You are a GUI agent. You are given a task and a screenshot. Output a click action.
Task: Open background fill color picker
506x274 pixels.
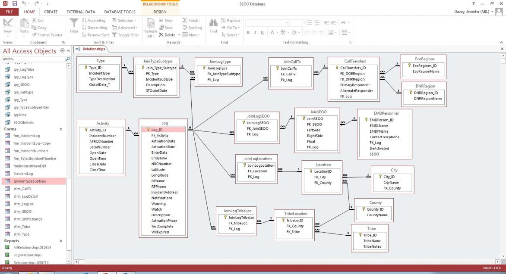[295, 32]
